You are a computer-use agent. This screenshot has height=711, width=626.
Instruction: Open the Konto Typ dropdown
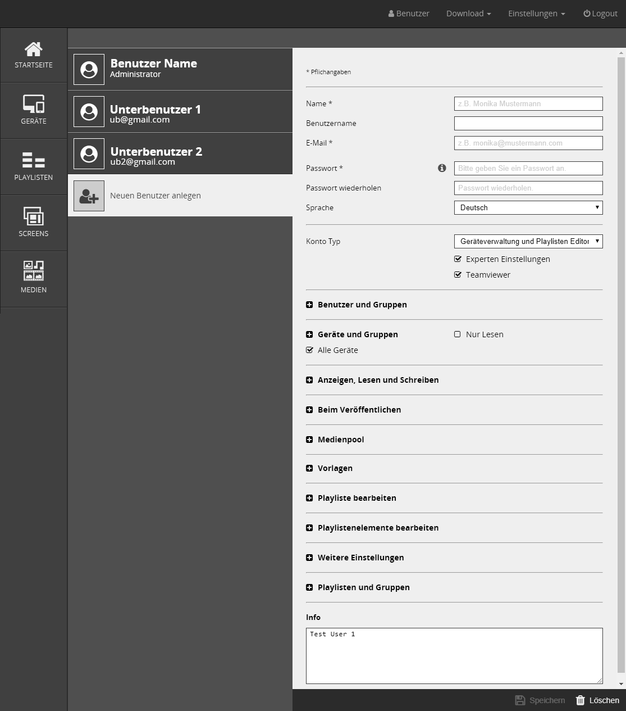(528, 241)
